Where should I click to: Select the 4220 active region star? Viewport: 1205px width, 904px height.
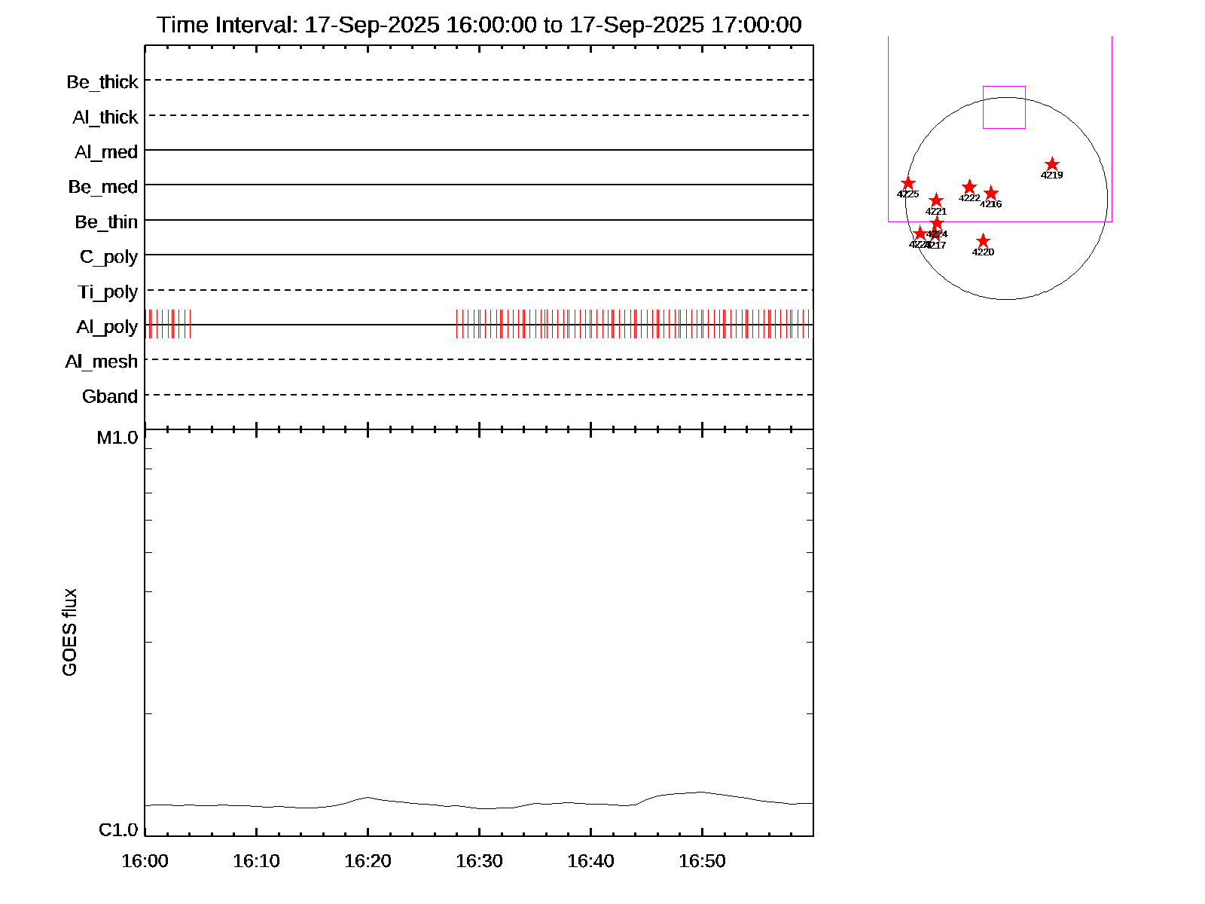pos(983,242)
